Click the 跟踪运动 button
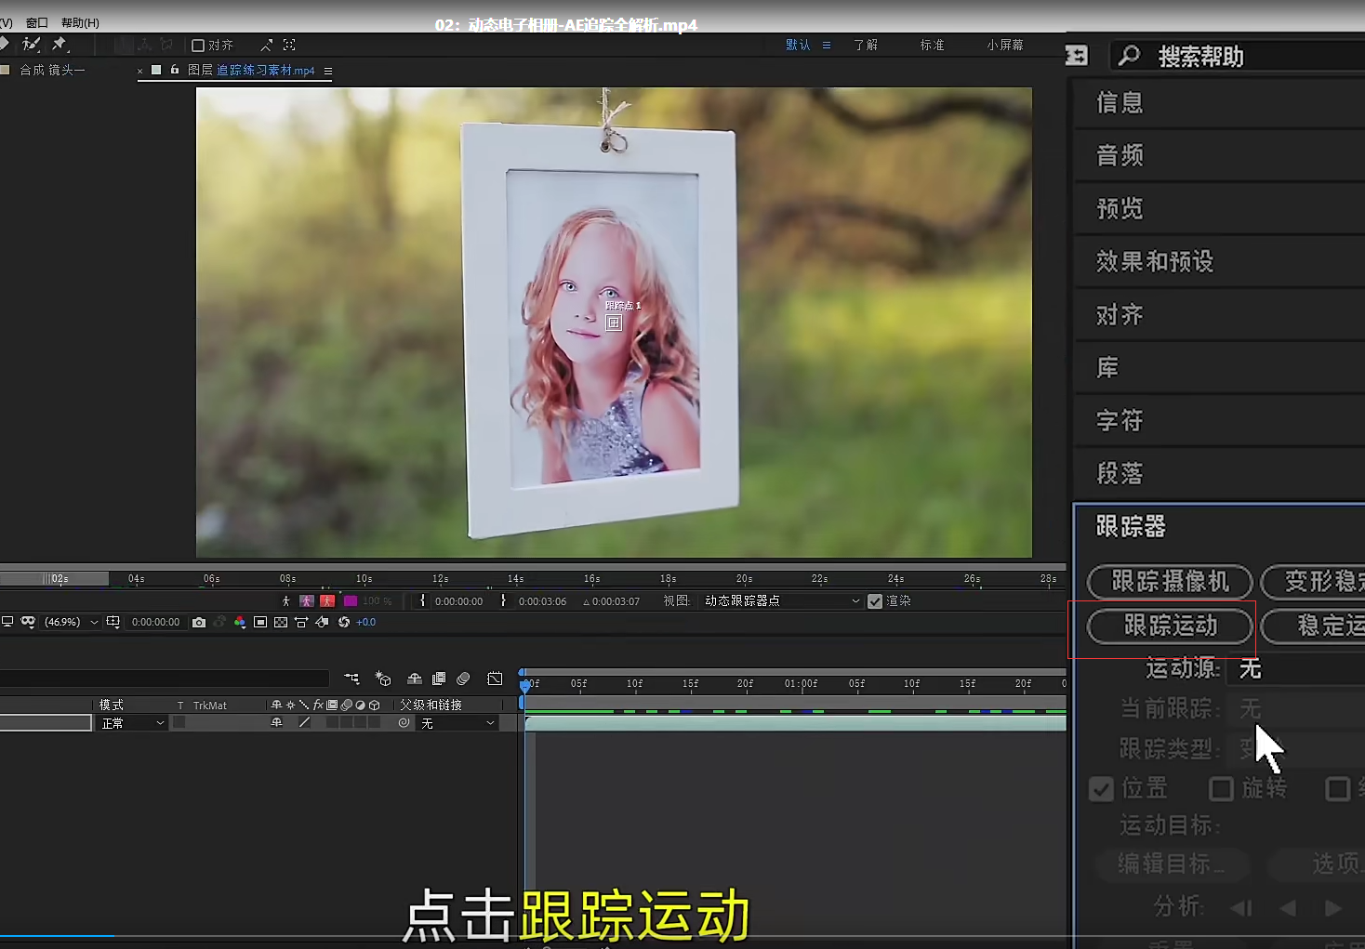Screen dimensions: 1365x949 1170,626
